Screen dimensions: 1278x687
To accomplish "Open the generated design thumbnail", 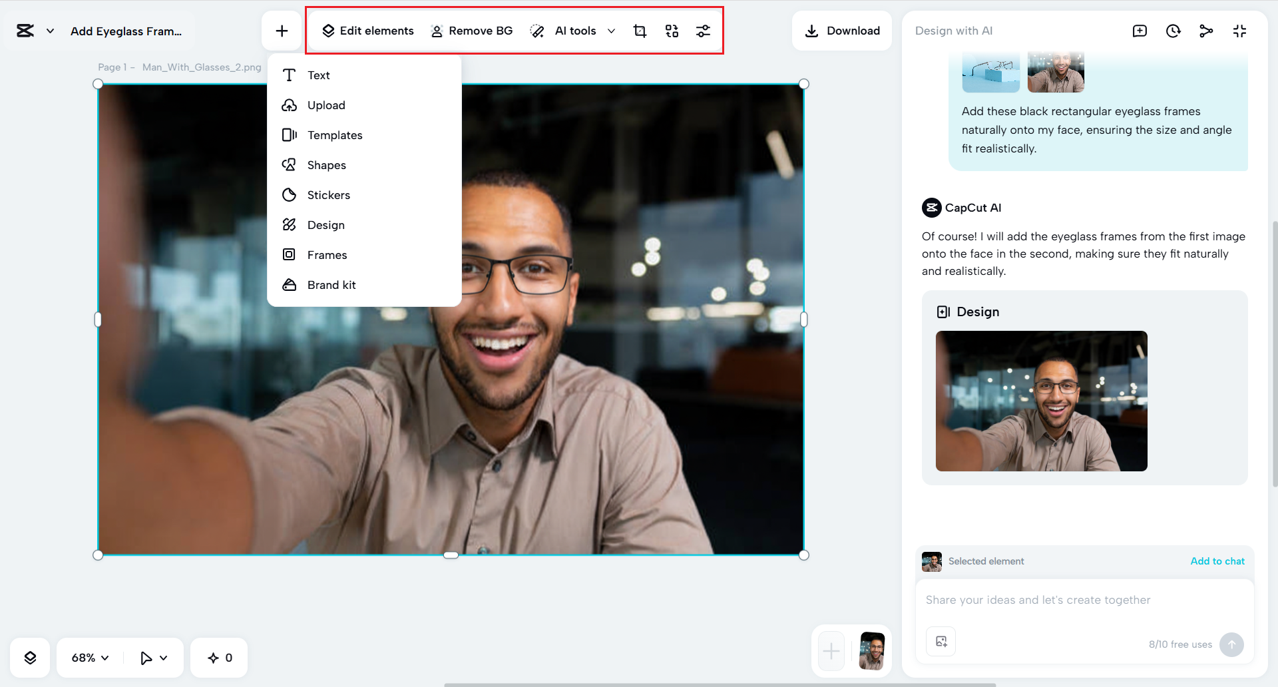I will click(1041, 401).
